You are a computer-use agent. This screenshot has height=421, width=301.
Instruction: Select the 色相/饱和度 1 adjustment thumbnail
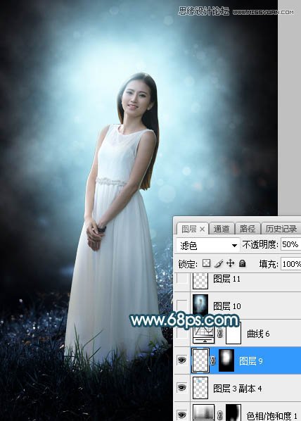coord(204,413)
